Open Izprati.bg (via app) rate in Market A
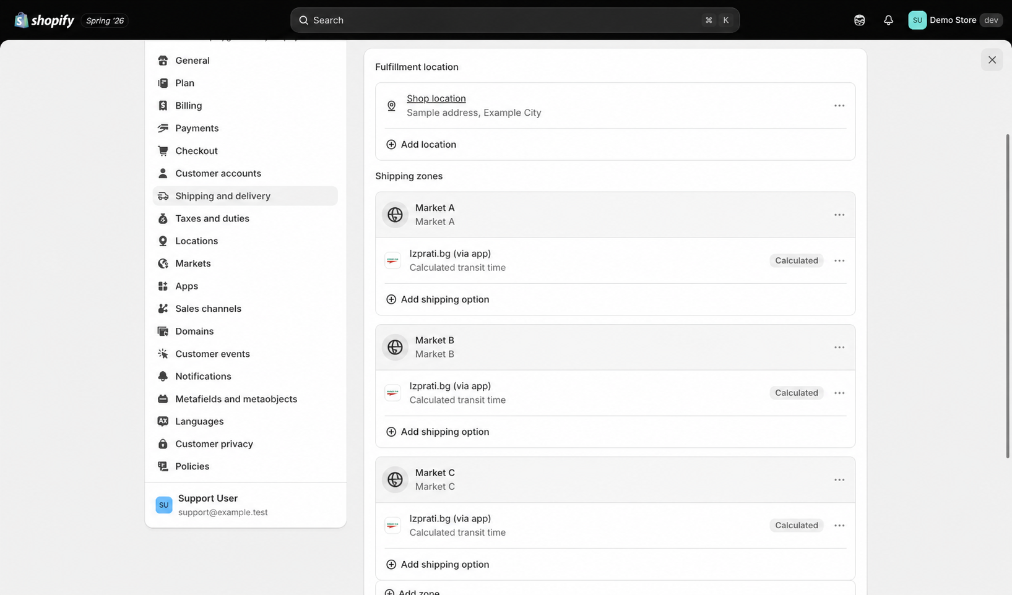The height and width of the screenshot is (595, 1012). (x=450, y=254)
